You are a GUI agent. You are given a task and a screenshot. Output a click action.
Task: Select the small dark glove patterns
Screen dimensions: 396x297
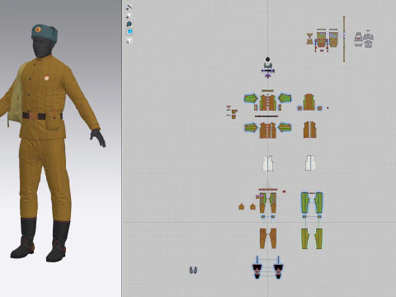tap(193, 271)
